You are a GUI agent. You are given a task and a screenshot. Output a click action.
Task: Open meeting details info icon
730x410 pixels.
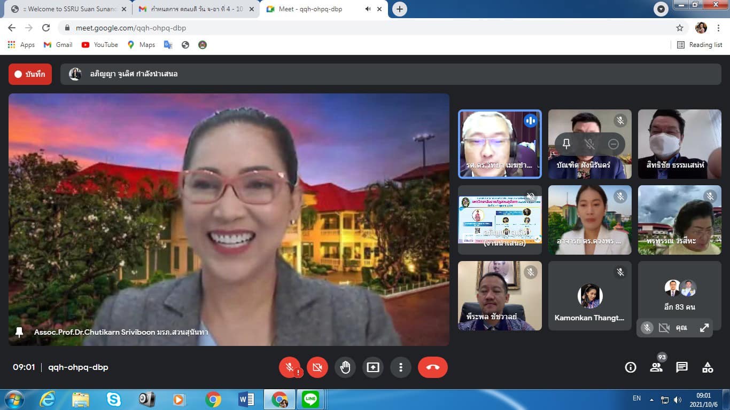(631, 367)
